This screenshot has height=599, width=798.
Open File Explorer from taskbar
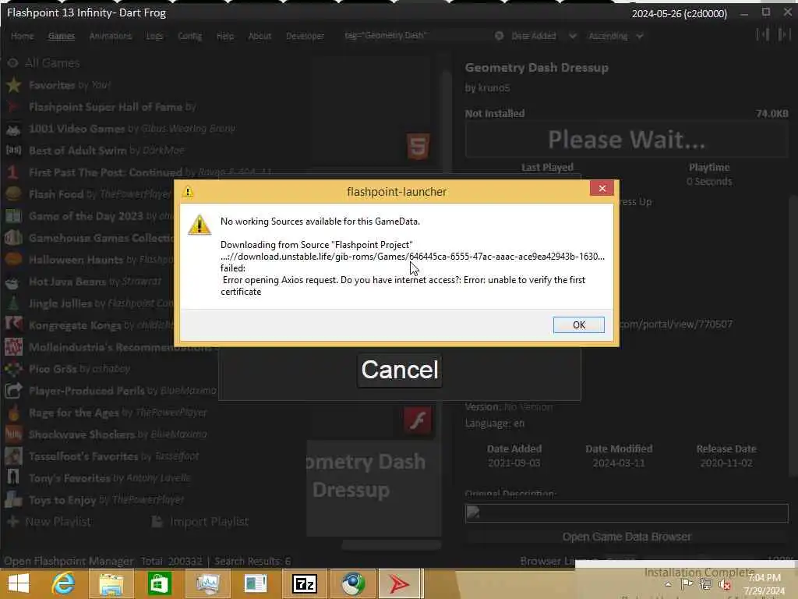111,583
